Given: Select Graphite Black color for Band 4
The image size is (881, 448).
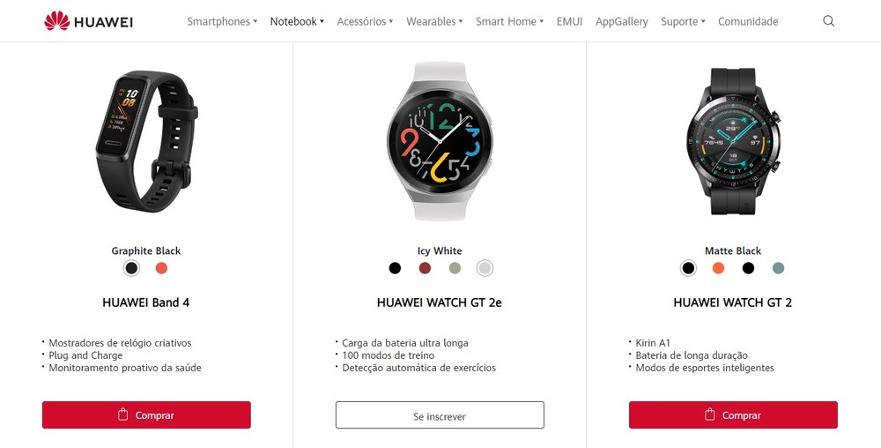Looking at the screenshot, I should tap(131, 268).
